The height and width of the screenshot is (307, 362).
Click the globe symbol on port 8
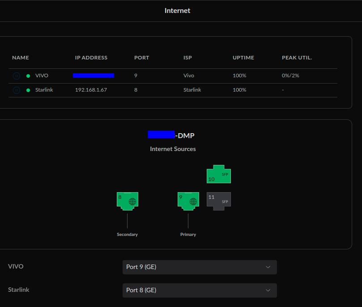(132, 202)
